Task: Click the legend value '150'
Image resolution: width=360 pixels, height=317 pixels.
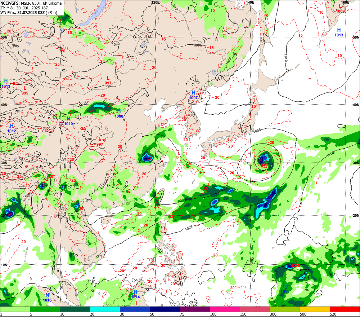Action: [x=243, y=314]
